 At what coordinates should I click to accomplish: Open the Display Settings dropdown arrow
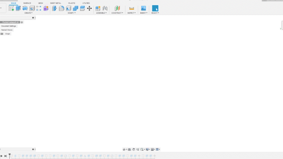(x=149, y=149)
